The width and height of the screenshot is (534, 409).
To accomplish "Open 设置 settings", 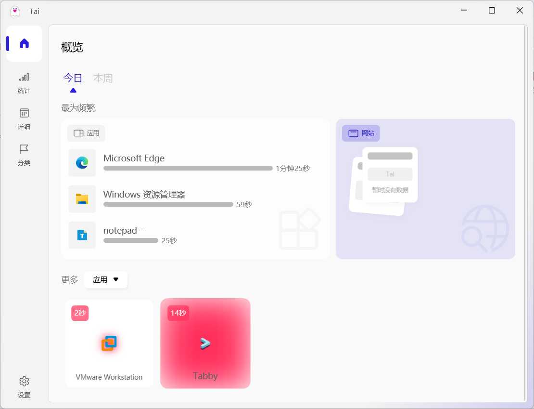I will (24, 387).
